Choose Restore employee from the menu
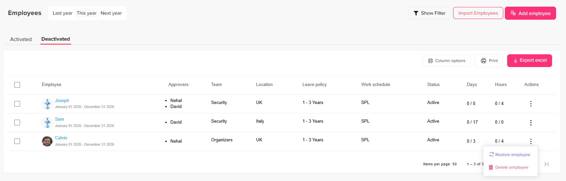 tap(510, 155)
